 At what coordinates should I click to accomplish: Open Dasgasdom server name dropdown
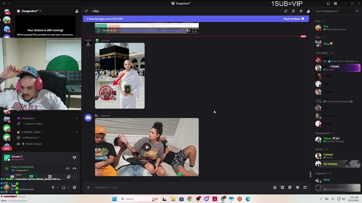(x=31, y=11)
